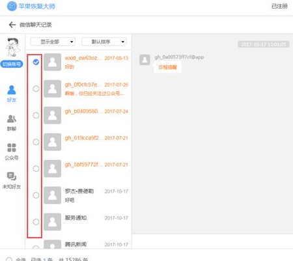Image resolution: width=293 pixels, height=261 pixels.
Task: Open the wxid_ew63oz conversation name
Action: pyautogui.click(x=83, y=58)
